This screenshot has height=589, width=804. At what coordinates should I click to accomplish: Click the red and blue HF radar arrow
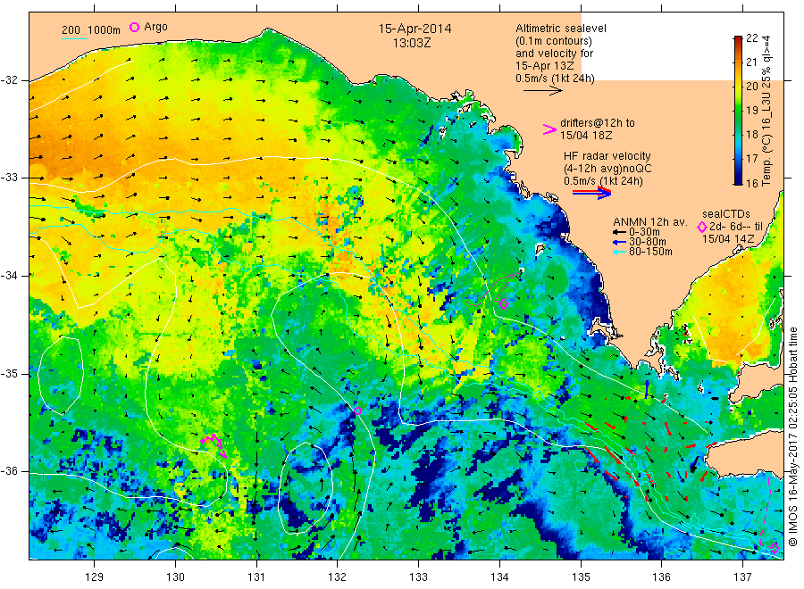pyautogui.click(x=591, y=193)
